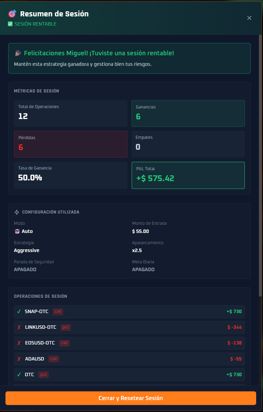Click the green check icon on OTC trade
This screenshot has height=412, width=263.
(x=19, y=374)
